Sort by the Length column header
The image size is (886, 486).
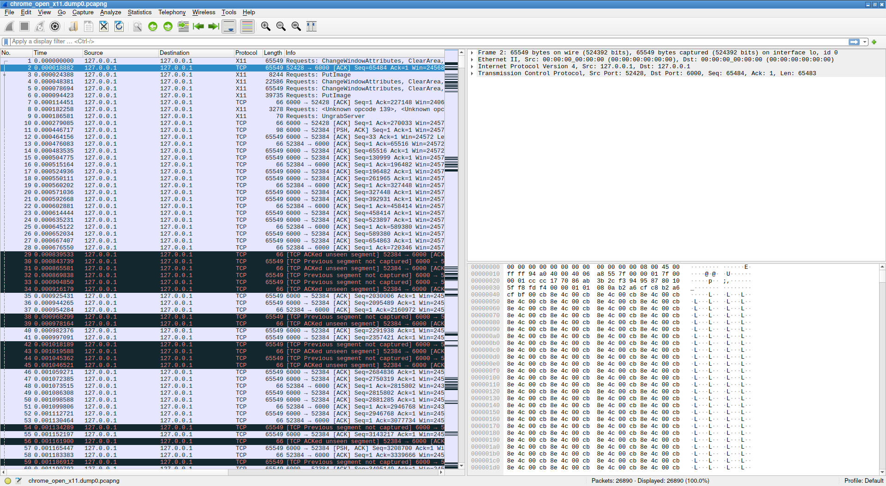coord(273,53)
